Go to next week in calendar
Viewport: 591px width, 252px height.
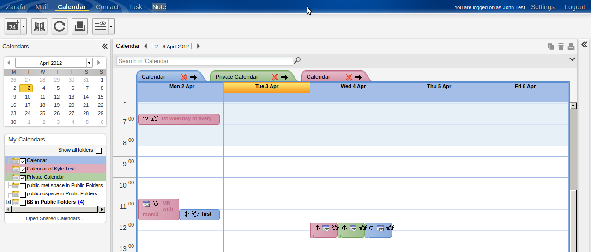[198, 46]
